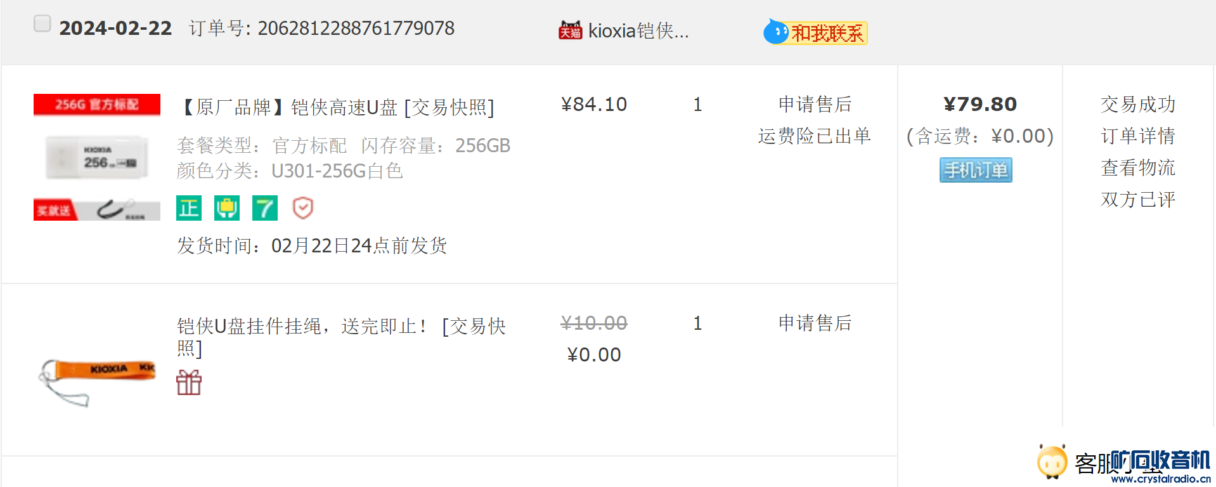This screenshot has width=1216, height=487.
Task: Click the green shield protection icon
Action: point(227,208)
